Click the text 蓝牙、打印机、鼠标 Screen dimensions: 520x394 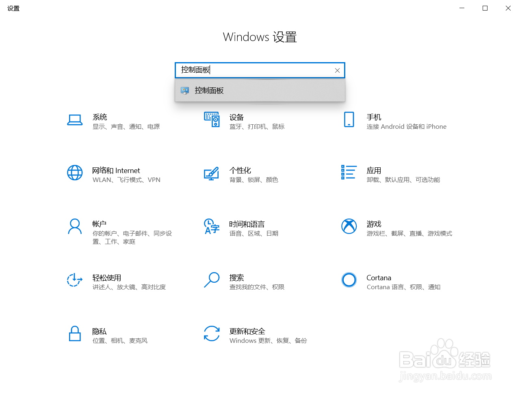click(x=257, y=127)
